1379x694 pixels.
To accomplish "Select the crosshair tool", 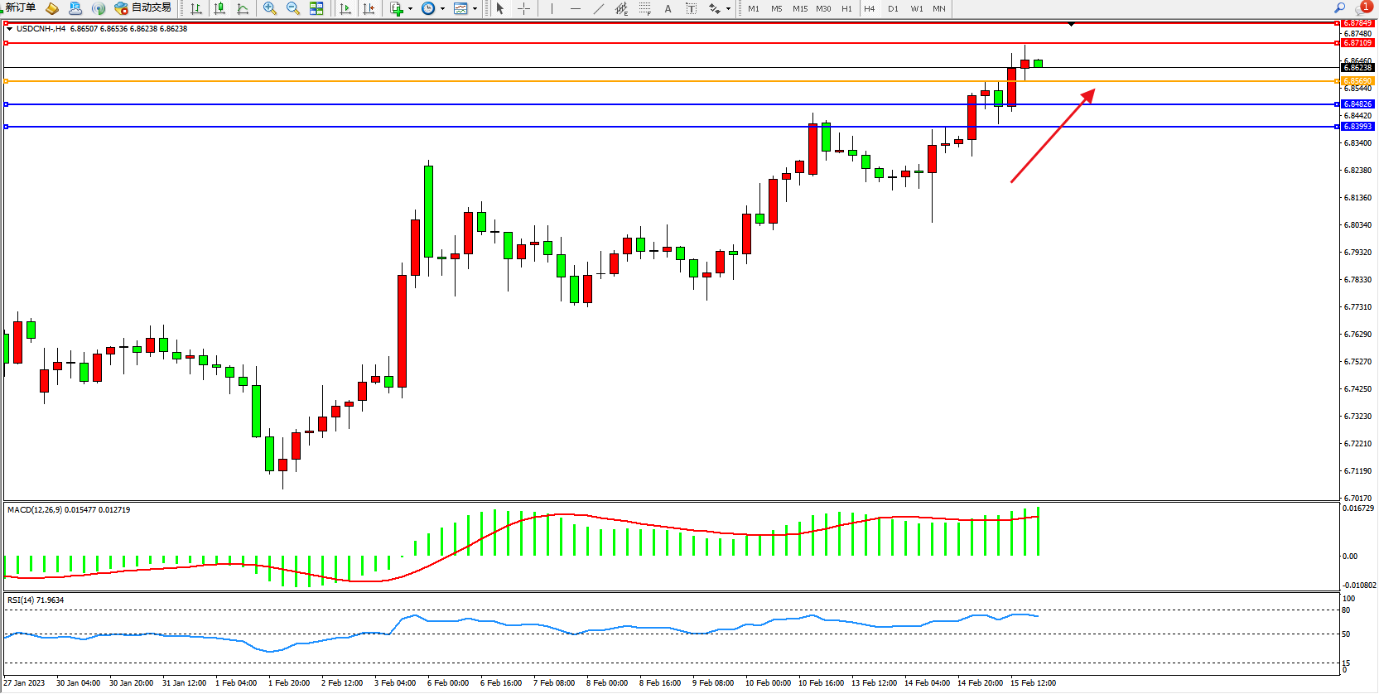I will click(524, 8).
